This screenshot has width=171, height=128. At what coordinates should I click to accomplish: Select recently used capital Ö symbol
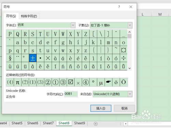(x=124, y=82)
